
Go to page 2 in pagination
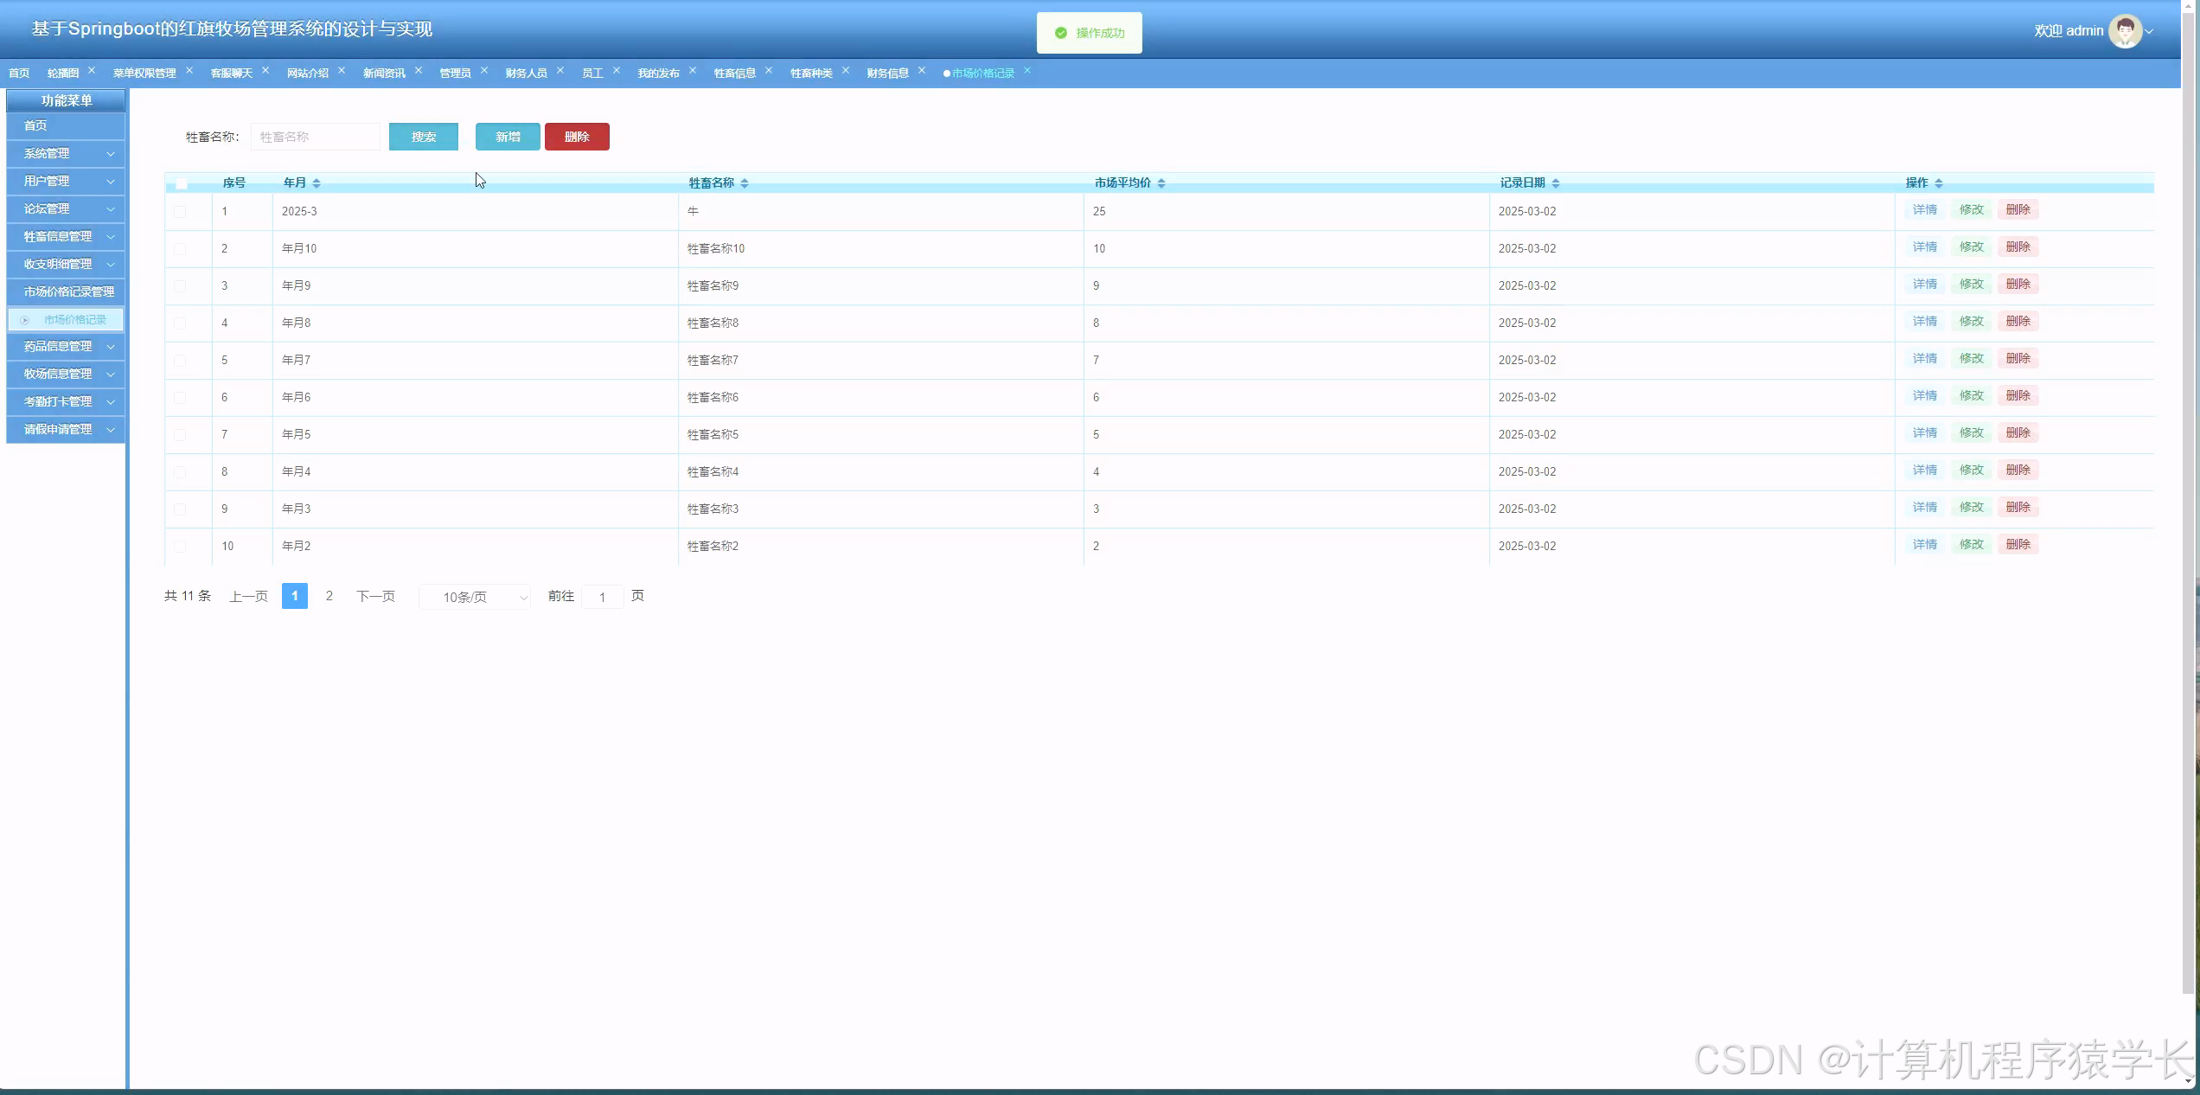[329, 596]
